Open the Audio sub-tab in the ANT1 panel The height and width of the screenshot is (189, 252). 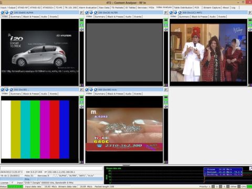tap(213, 17)
